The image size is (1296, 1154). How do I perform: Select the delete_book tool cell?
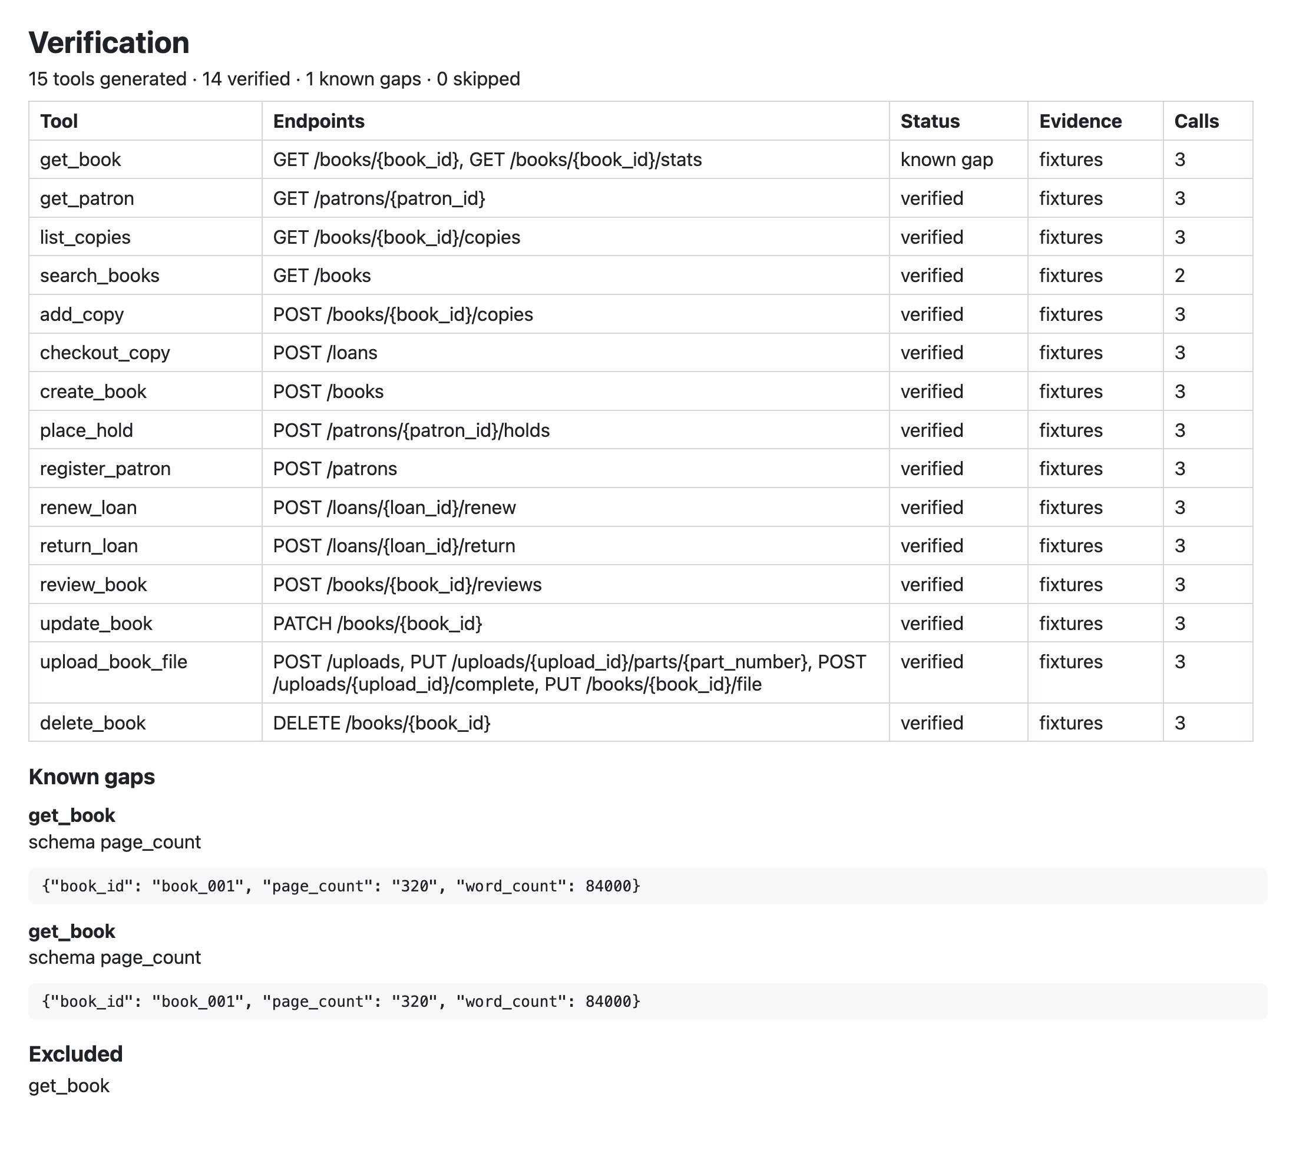[x=146, y=723]
